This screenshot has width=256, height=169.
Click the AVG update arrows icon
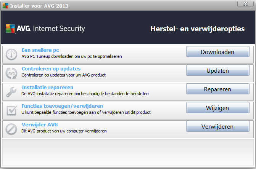pyautogui.click(x=11, y=73)
